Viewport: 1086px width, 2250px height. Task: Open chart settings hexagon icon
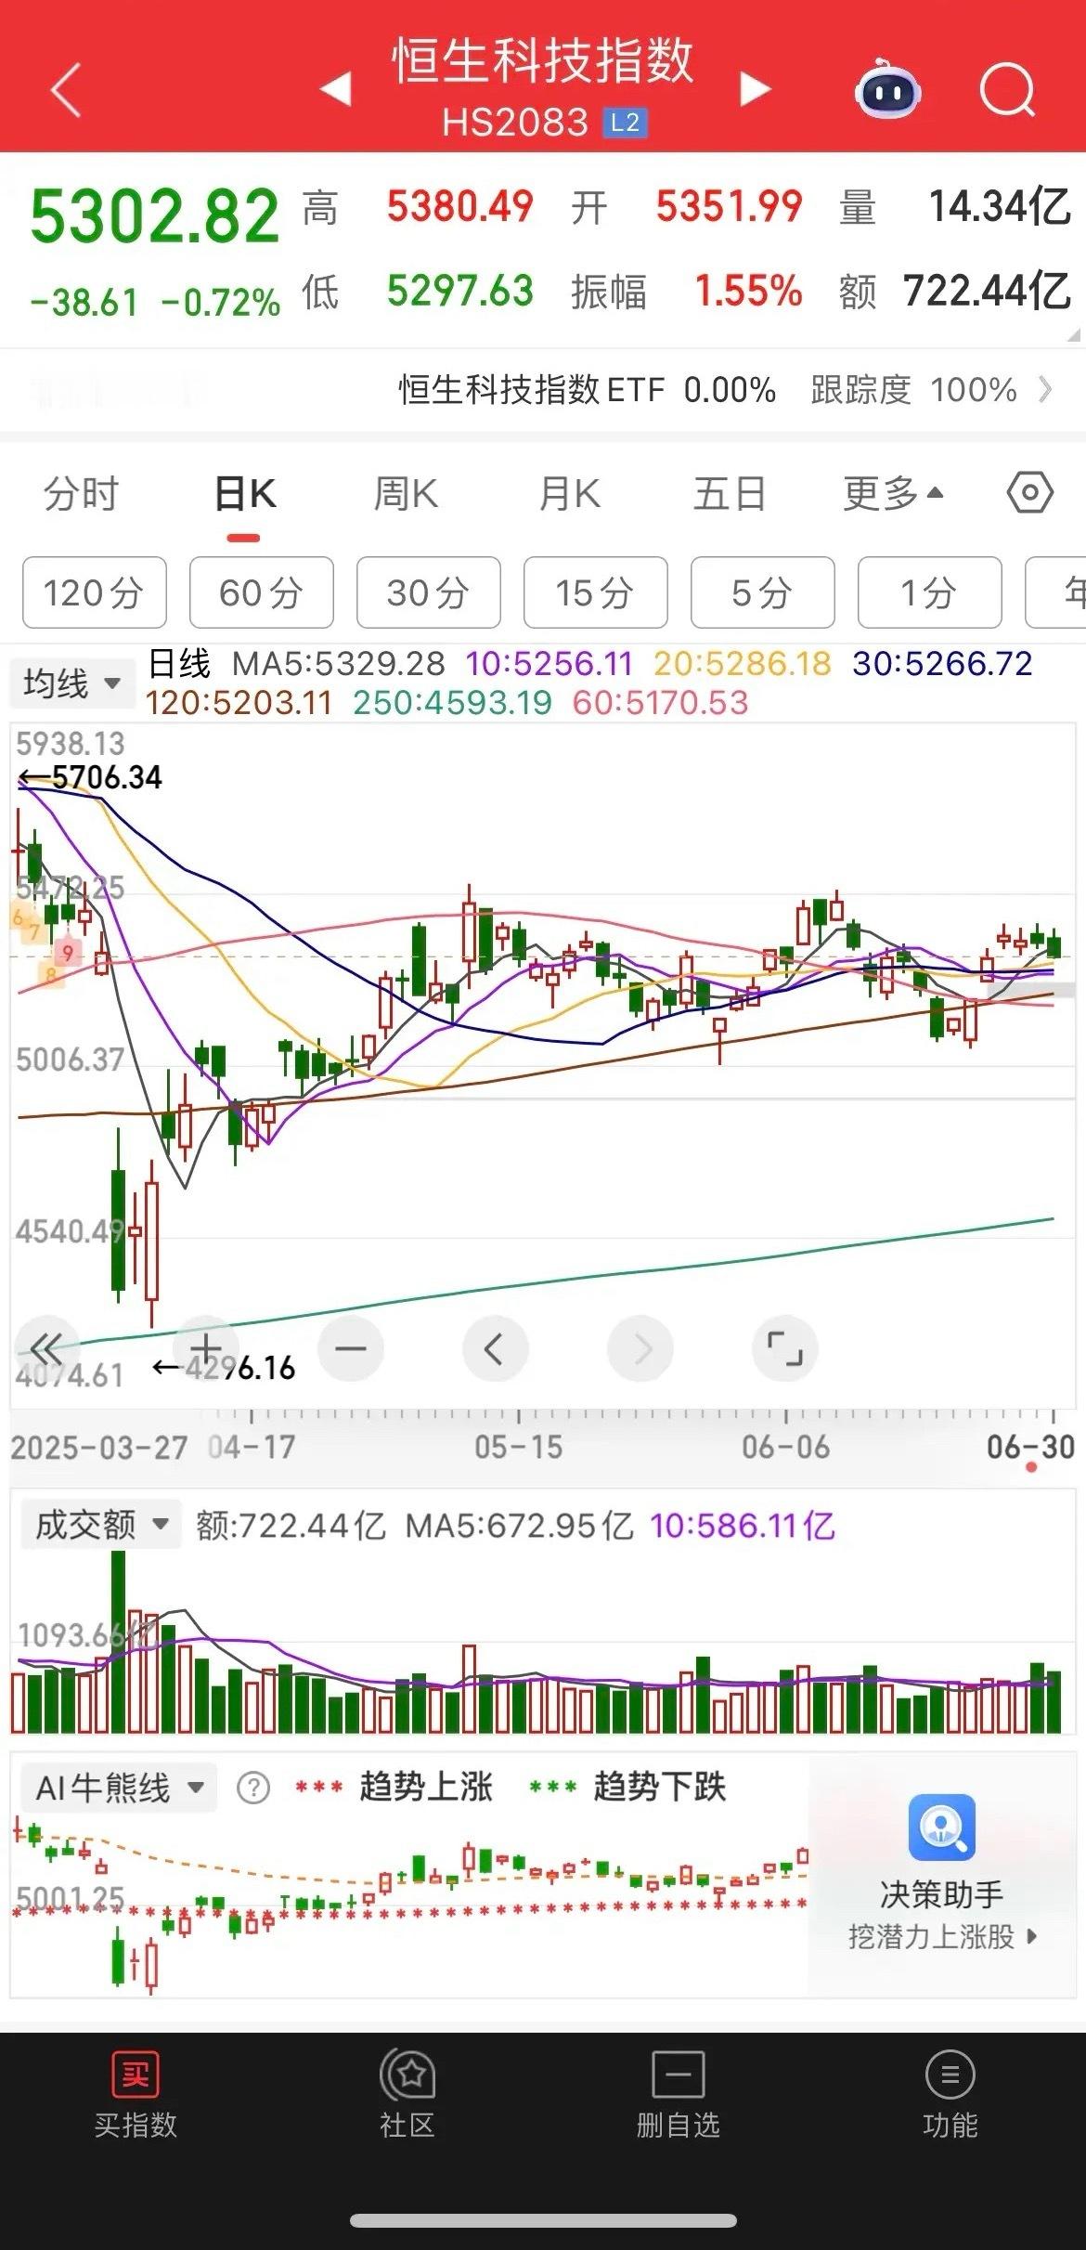(1030, 492)
